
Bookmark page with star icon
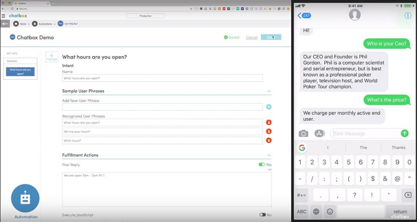coord(191,9)
